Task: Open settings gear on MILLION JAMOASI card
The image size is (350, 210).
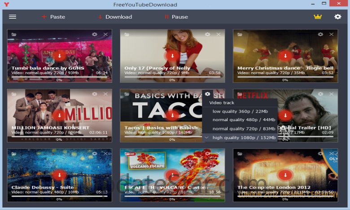Action: tap(95, 94)
